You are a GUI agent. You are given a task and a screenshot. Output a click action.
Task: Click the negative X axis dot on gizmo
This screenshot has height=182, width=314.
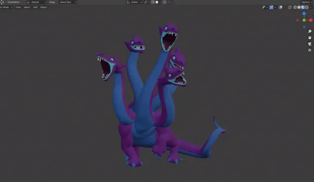(298, 20)
